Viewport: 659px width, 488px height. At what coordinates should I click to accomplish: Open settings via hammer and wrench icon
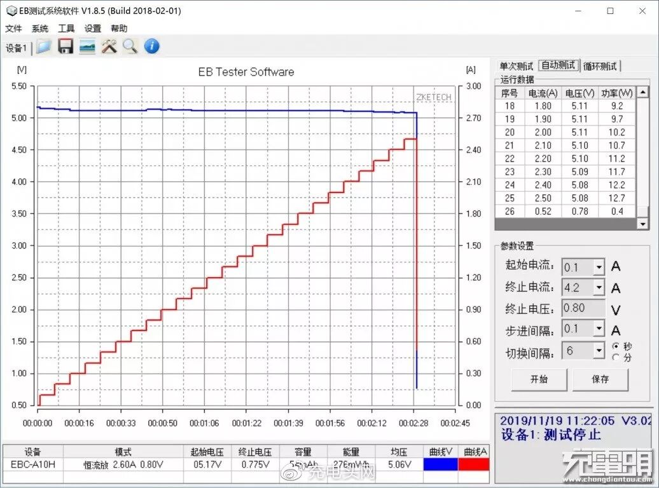(109, 46)
